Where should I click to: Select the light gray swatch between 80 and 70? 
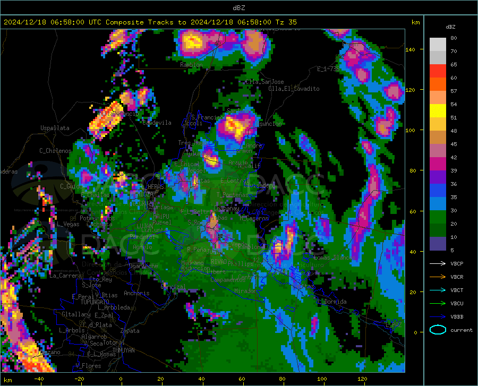coord(438,45)
